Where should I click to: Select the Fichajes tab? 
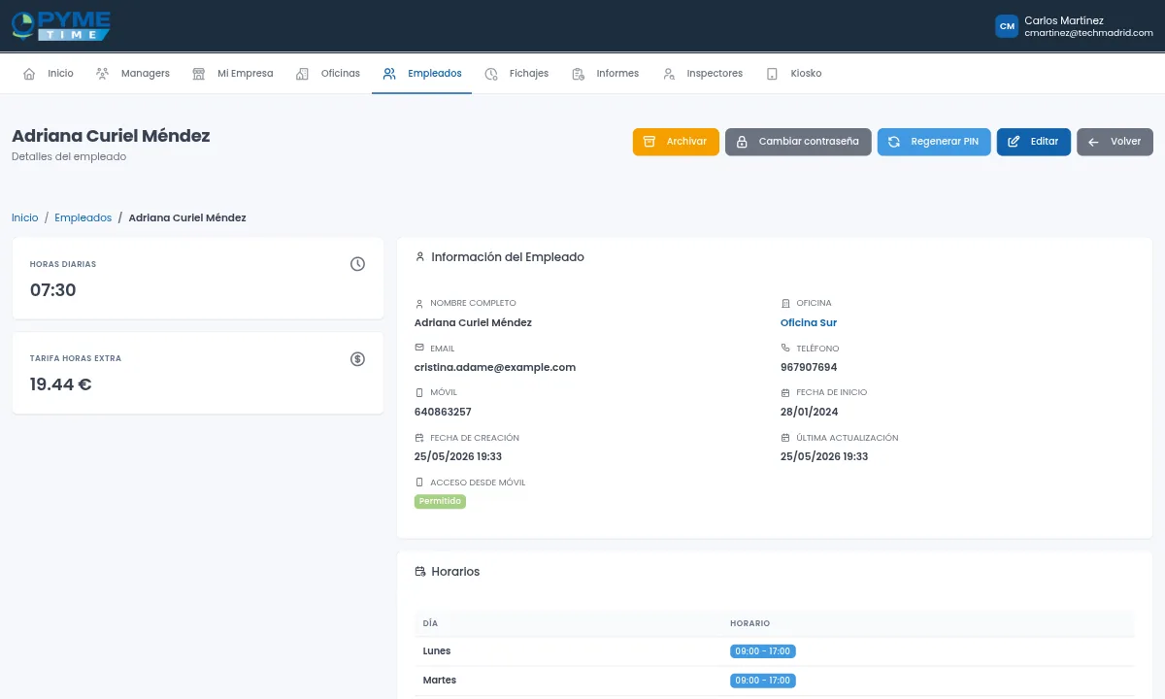pyautogui.click(x=516, y=74)
